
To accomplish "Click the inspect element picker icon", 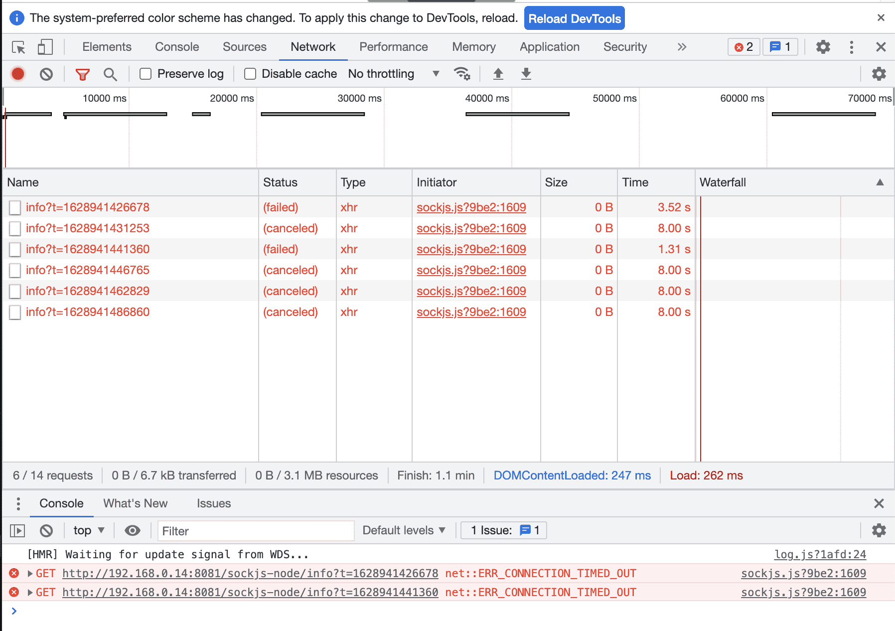I will click(x=18, y=47).
